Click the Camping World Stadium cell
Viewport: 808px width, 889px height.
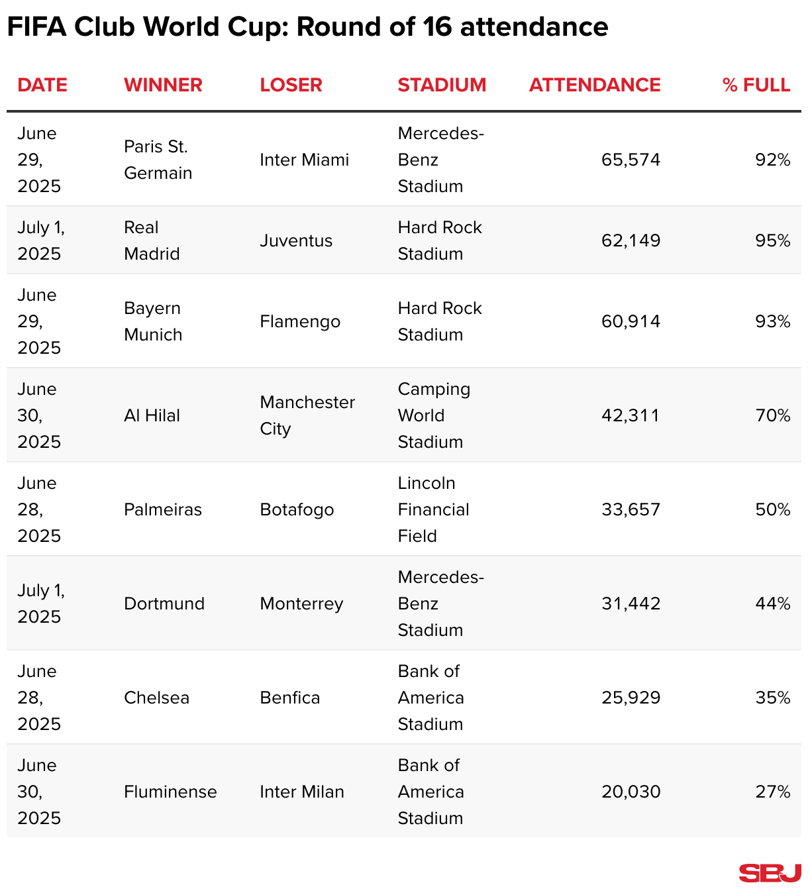click(x=434, y=415)
